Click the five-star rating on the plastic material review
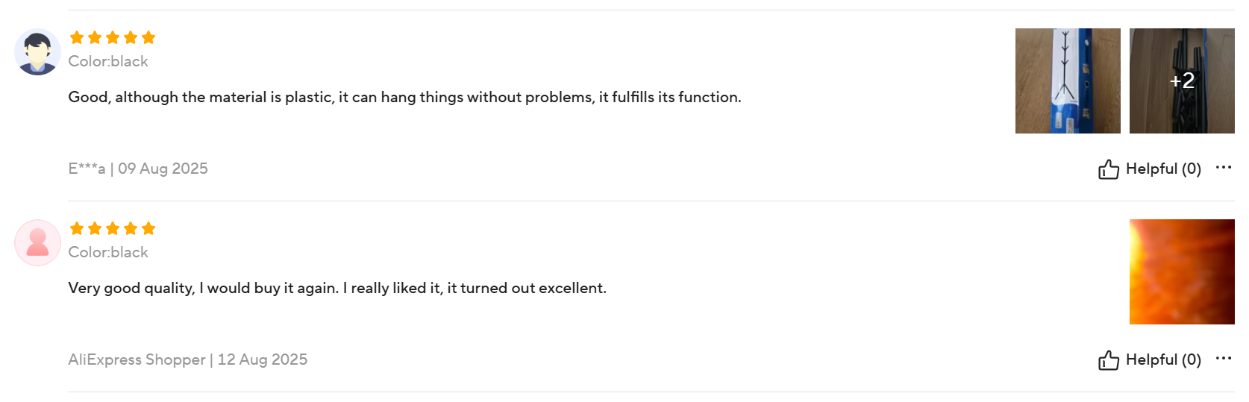 (x=113, y=37)
